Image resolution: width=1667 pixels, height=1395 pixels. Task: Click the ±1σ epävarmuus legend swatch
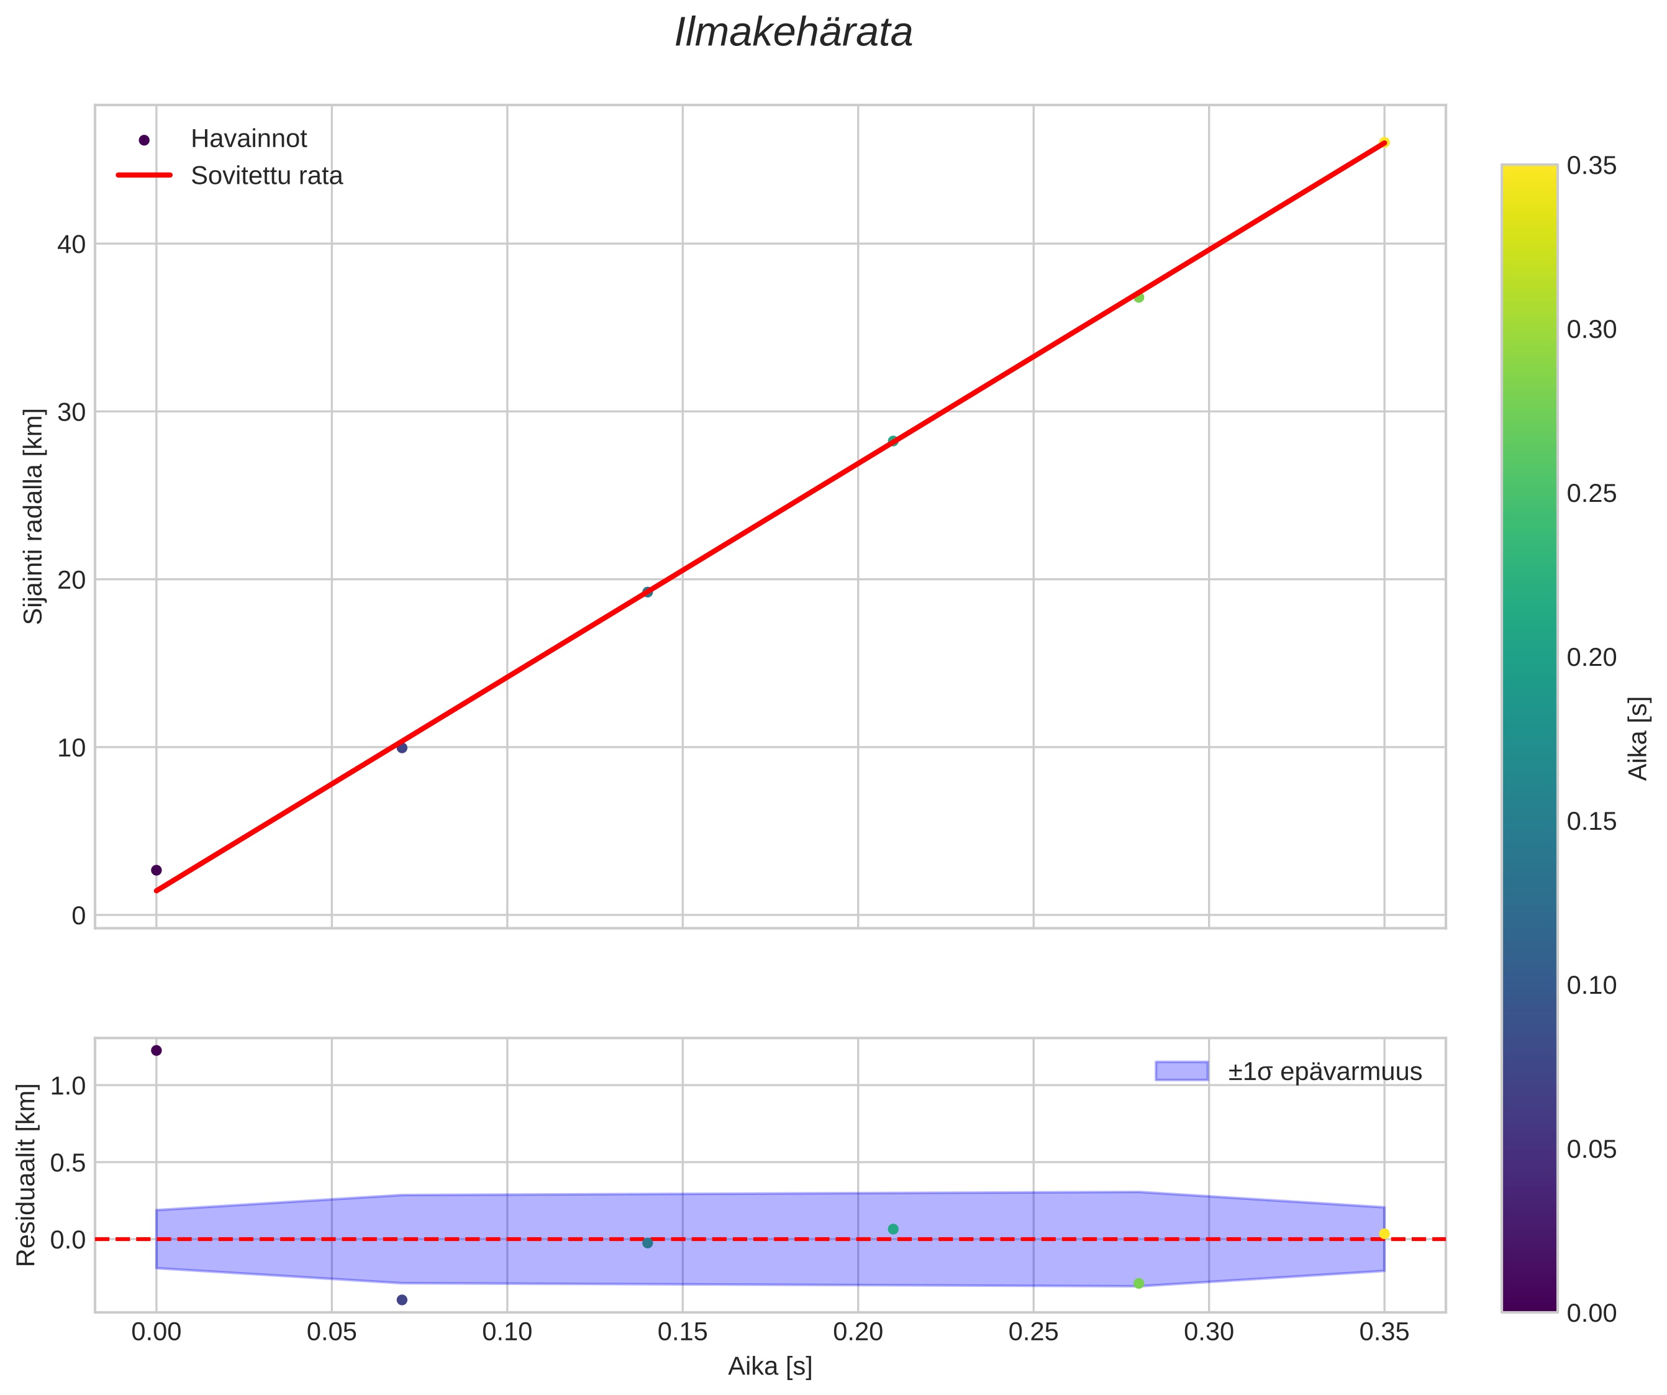pyautogui.click(x=1181, y=1071)
